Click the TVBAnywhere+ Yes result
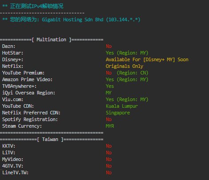The width and height of the screenshot is (209, 180). tap(110, 86)
